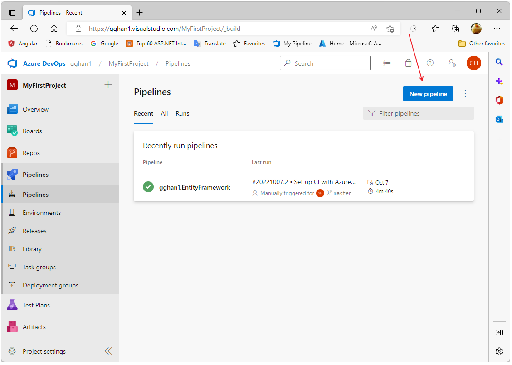Click the New pipeline button

click(428, 94)
